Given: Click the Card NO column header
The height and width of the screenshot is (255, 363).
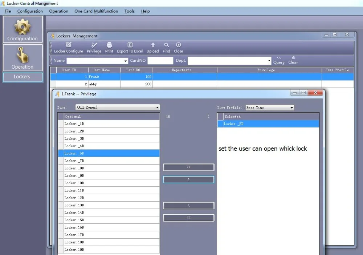Looking at the screenshot, I should (x=136, y=70).
